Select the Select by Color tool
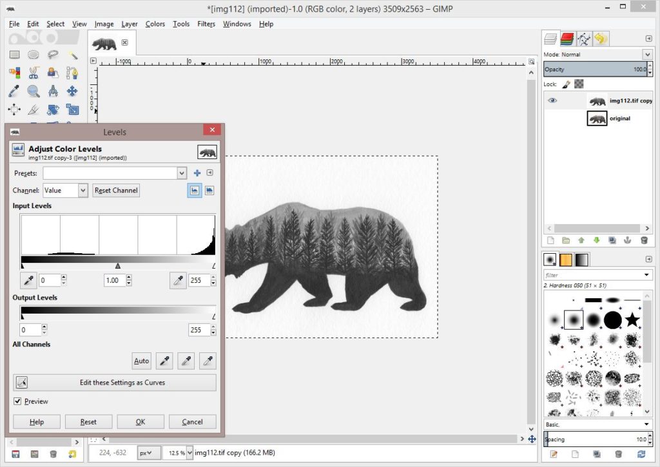The image size is (660, 467). (x=14, y=73)
